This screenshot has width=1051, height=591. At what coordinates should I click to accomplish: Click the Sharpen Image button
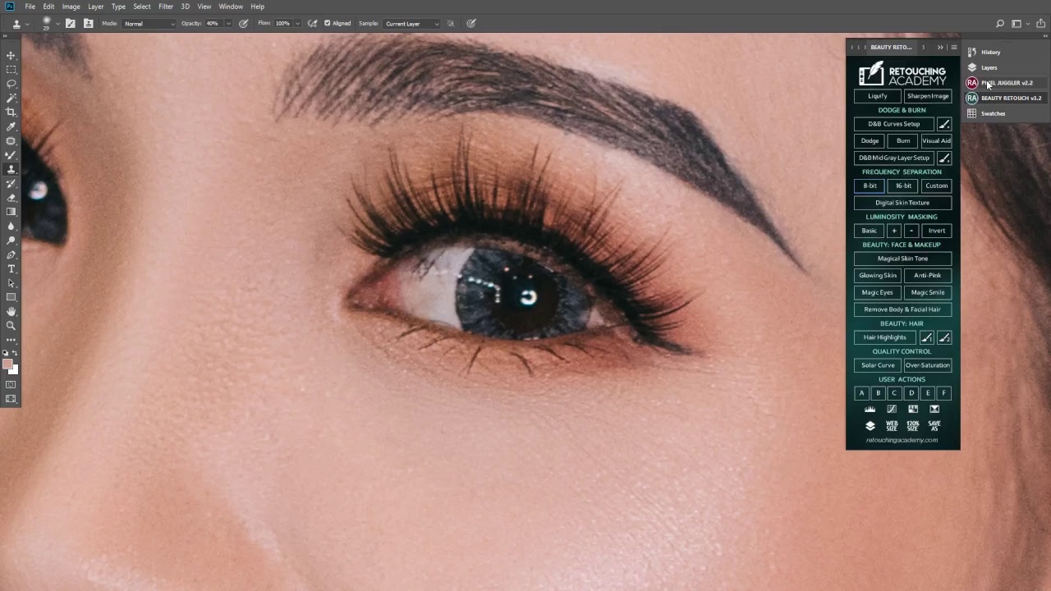[x=928, y=96]
